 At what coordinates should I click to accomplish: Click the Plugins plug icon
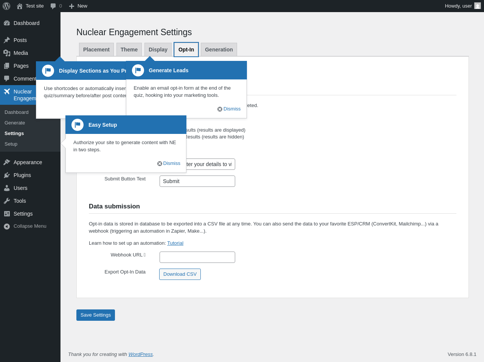(x=7, y=175)
